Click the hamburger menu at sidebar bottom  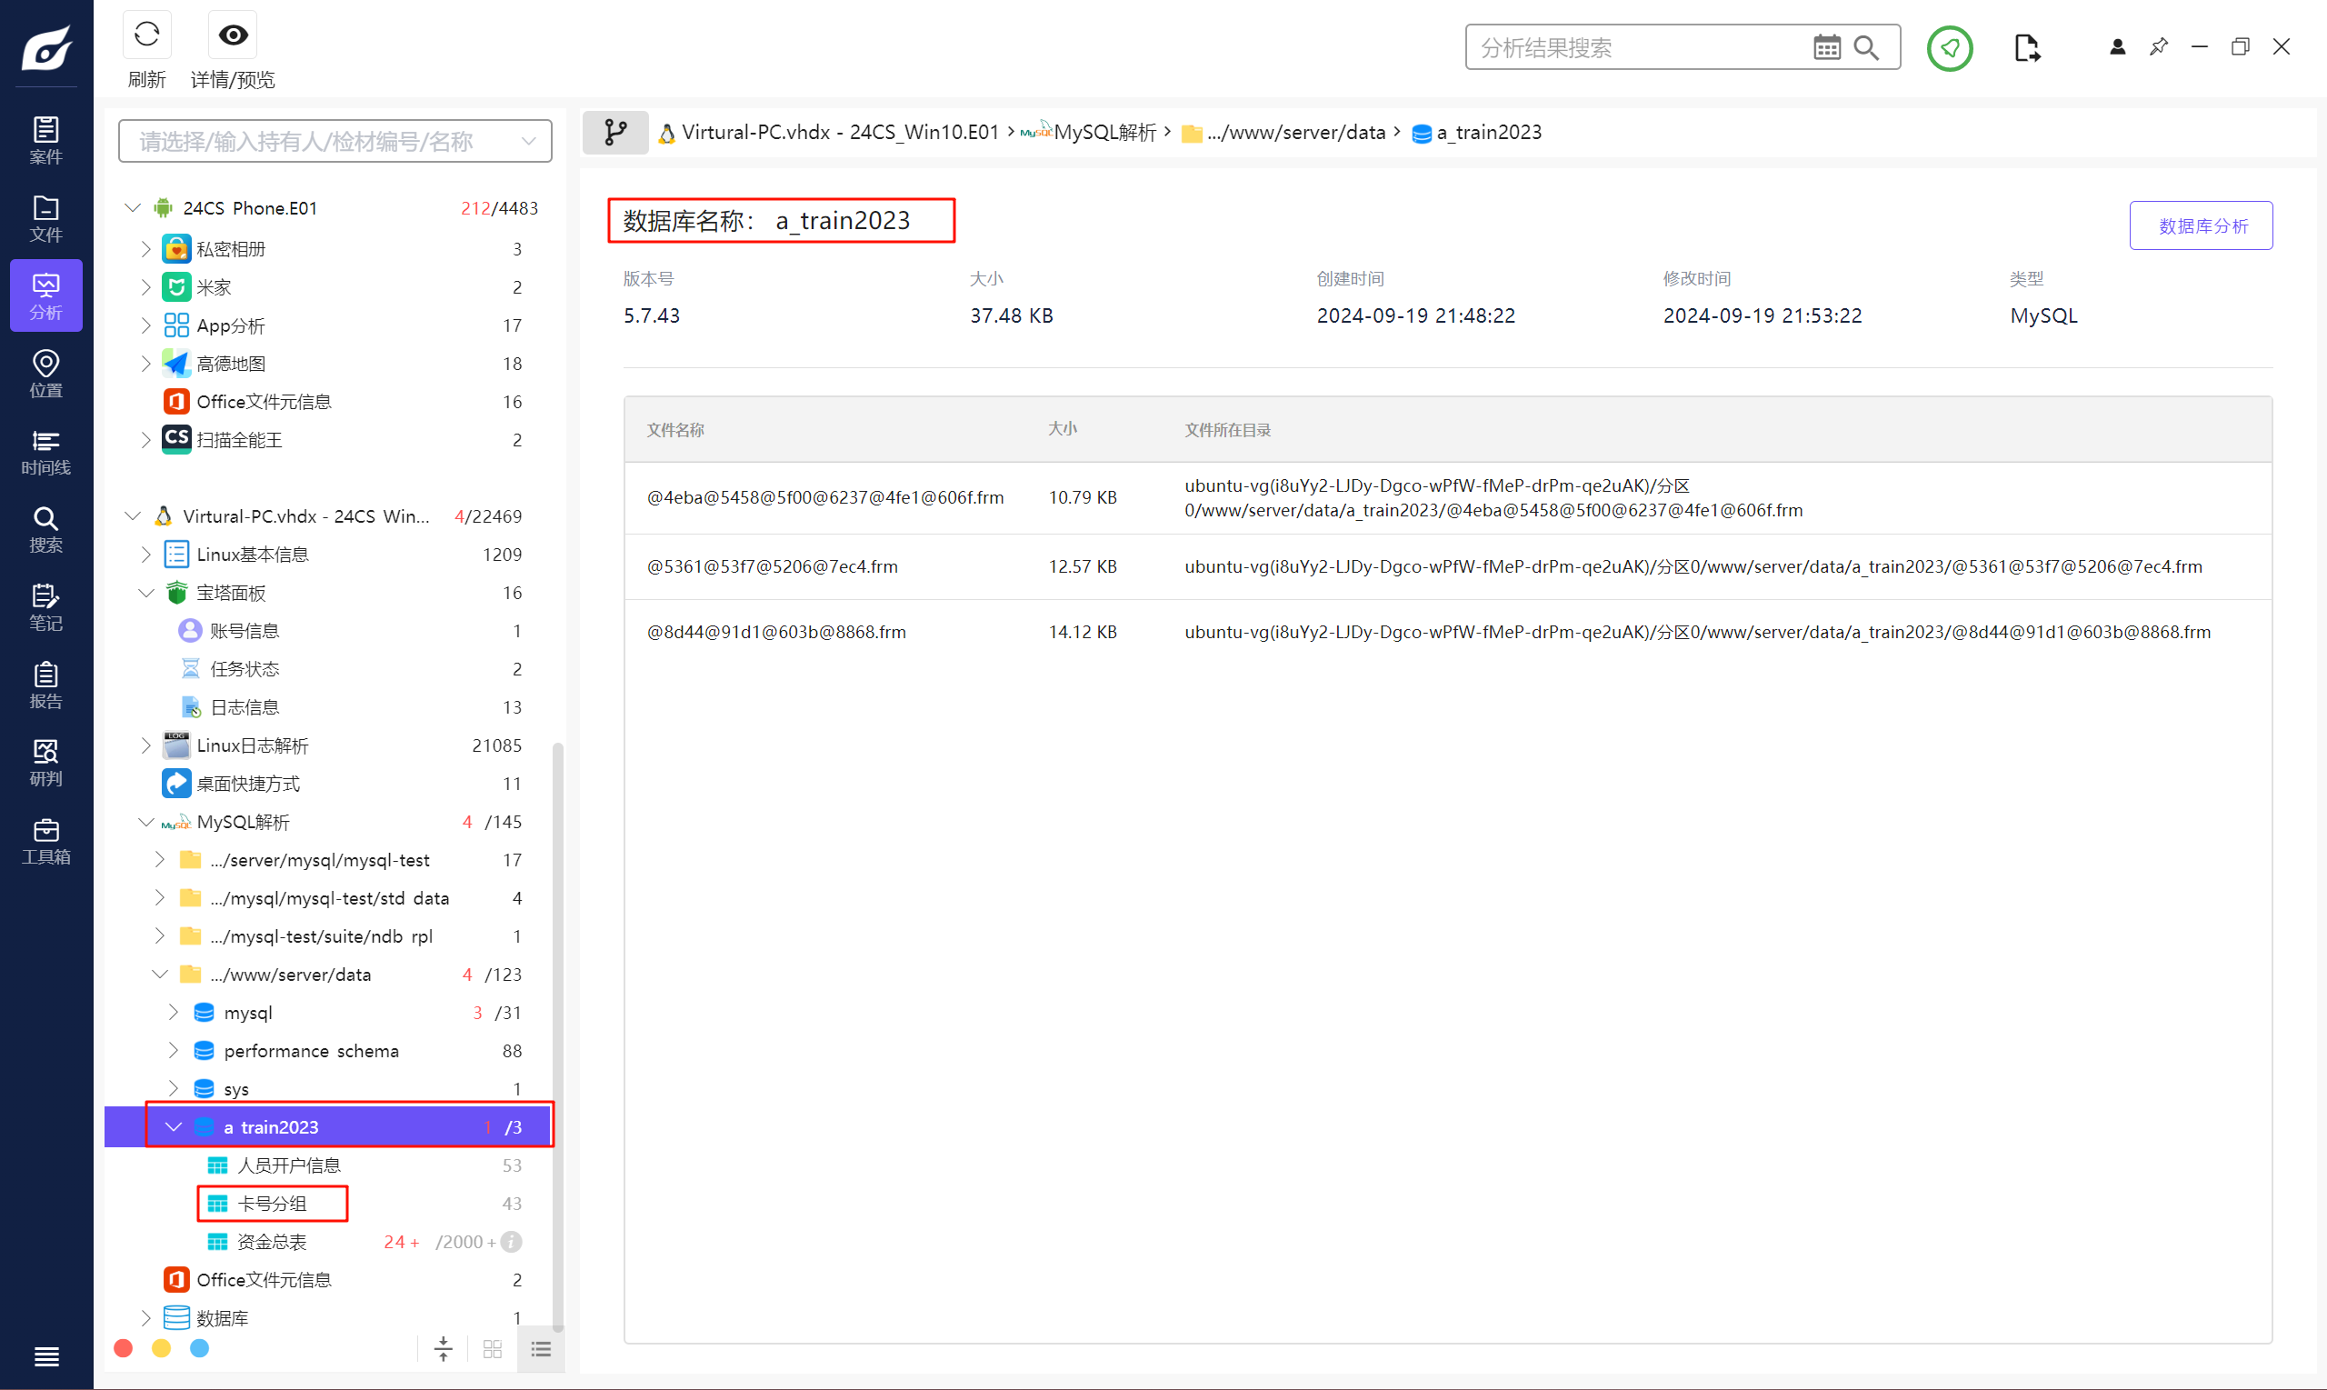click(45, 1355)
